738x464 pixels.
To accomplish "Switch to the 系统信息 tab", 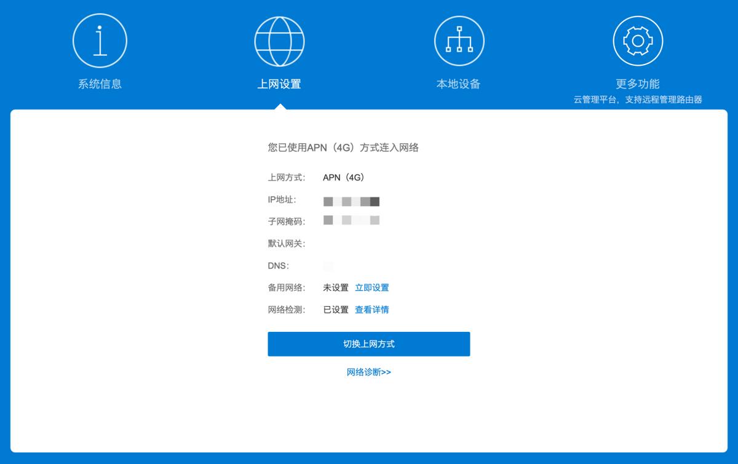I will point(100,83).
